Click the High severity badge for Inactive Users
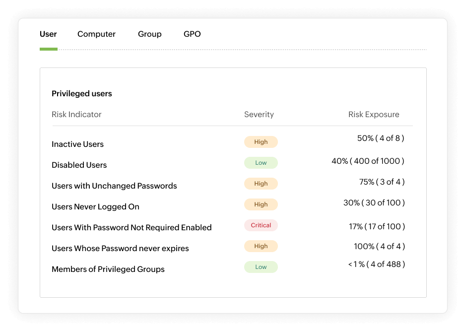This screenshot has height=331, width=465. 261,141
